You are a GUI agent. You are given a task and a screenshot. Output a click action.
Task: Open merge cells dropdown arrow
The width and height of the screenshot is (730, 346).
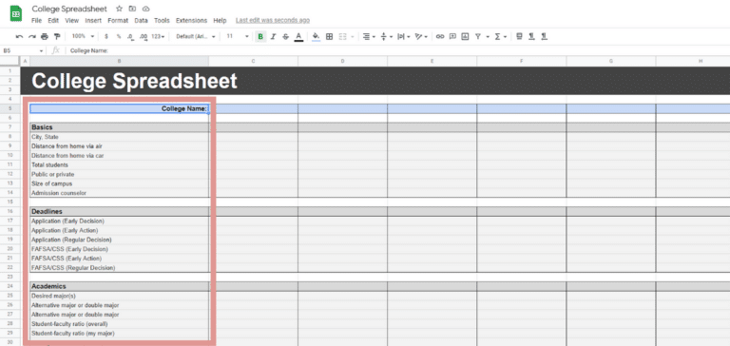pyautogui.click(x=353, y=36)
